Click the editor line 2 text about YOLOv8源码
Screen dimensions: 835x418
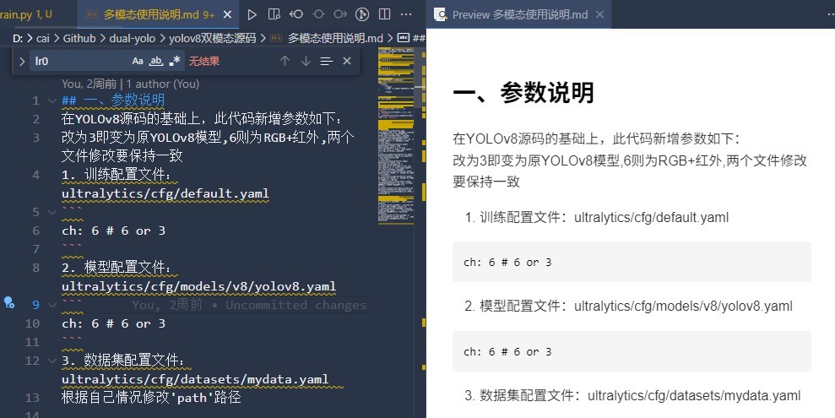pos(203,119)
